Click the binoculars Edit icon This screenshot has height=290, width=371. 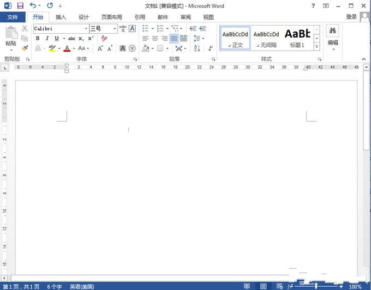pos(332,31)
